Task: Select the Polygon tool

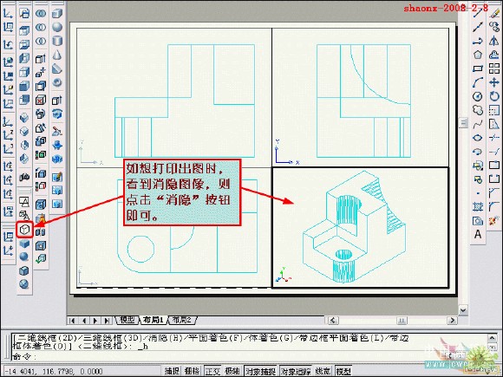Action: [478, 55]
